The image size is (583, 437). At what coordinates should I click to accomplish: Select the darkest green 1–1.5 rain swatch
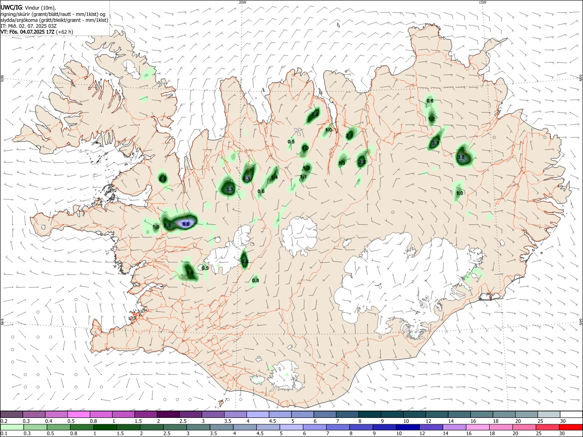(105, 427)
